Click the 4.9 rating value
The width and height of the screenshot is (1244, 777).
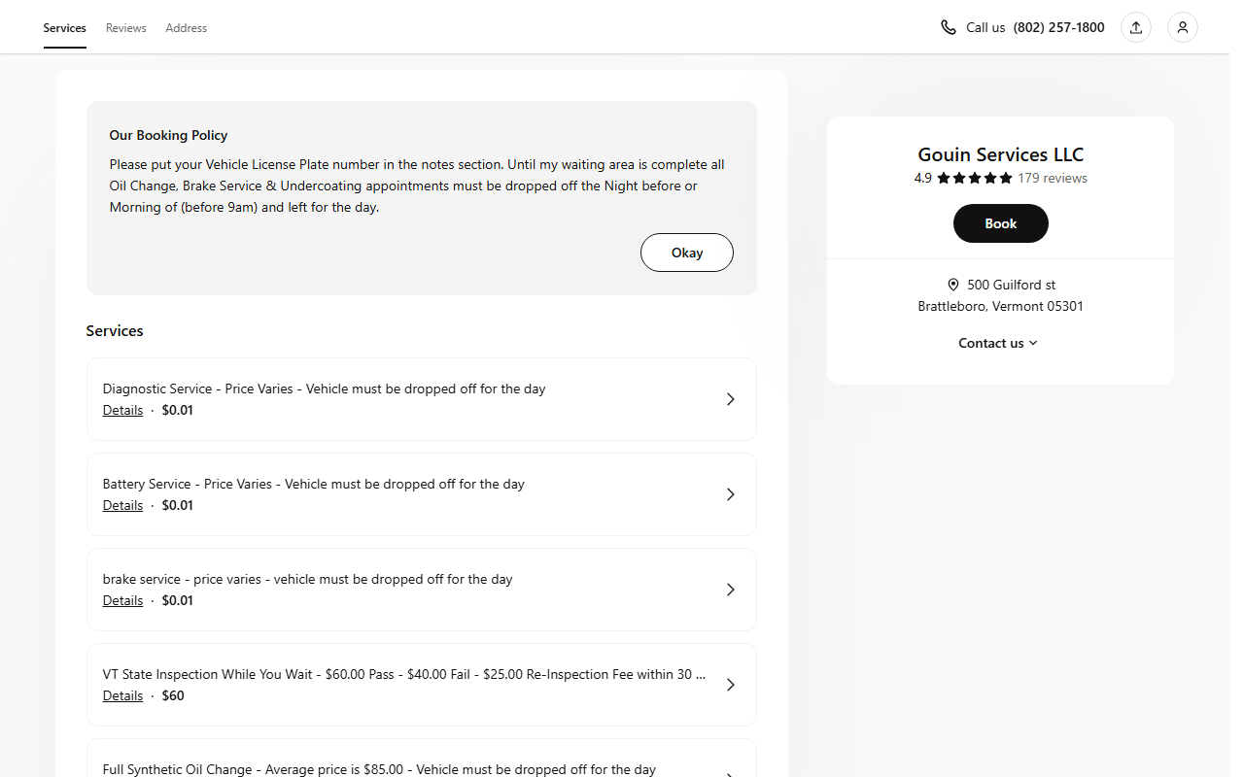pos(923,178)
